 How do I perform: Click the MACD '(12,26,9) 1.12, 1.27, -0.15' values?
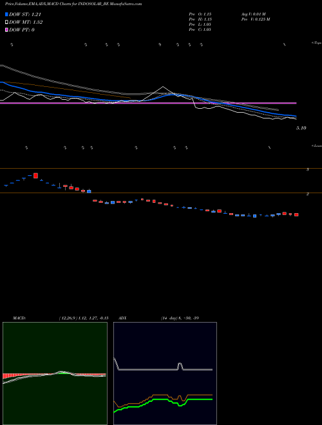pos(84,318)
